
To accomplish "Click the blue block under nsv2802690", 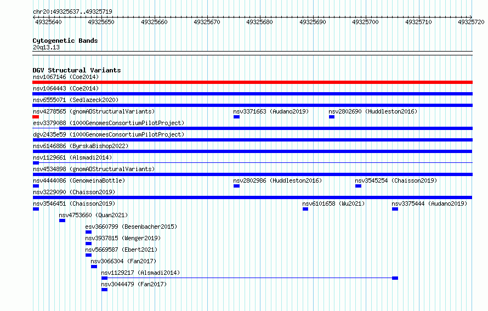I will [x=332, y=117].
